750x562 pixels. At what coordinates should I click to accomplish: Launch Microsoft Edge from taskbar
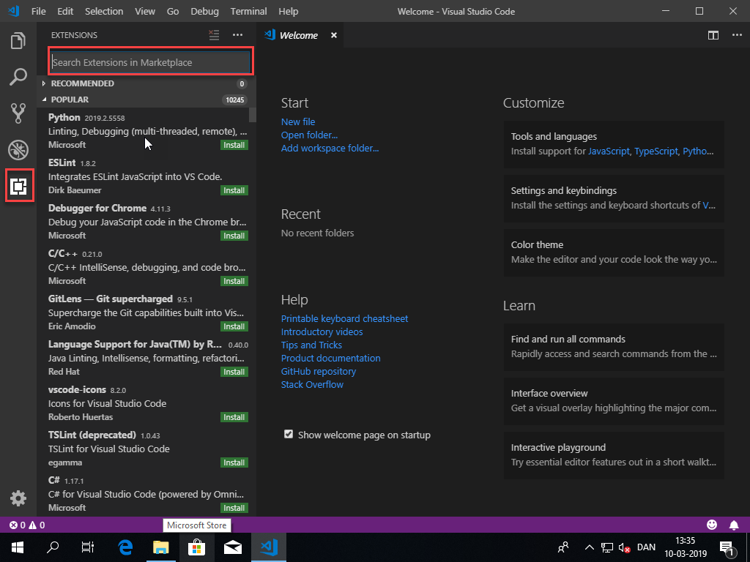click(x=125, y=547)
